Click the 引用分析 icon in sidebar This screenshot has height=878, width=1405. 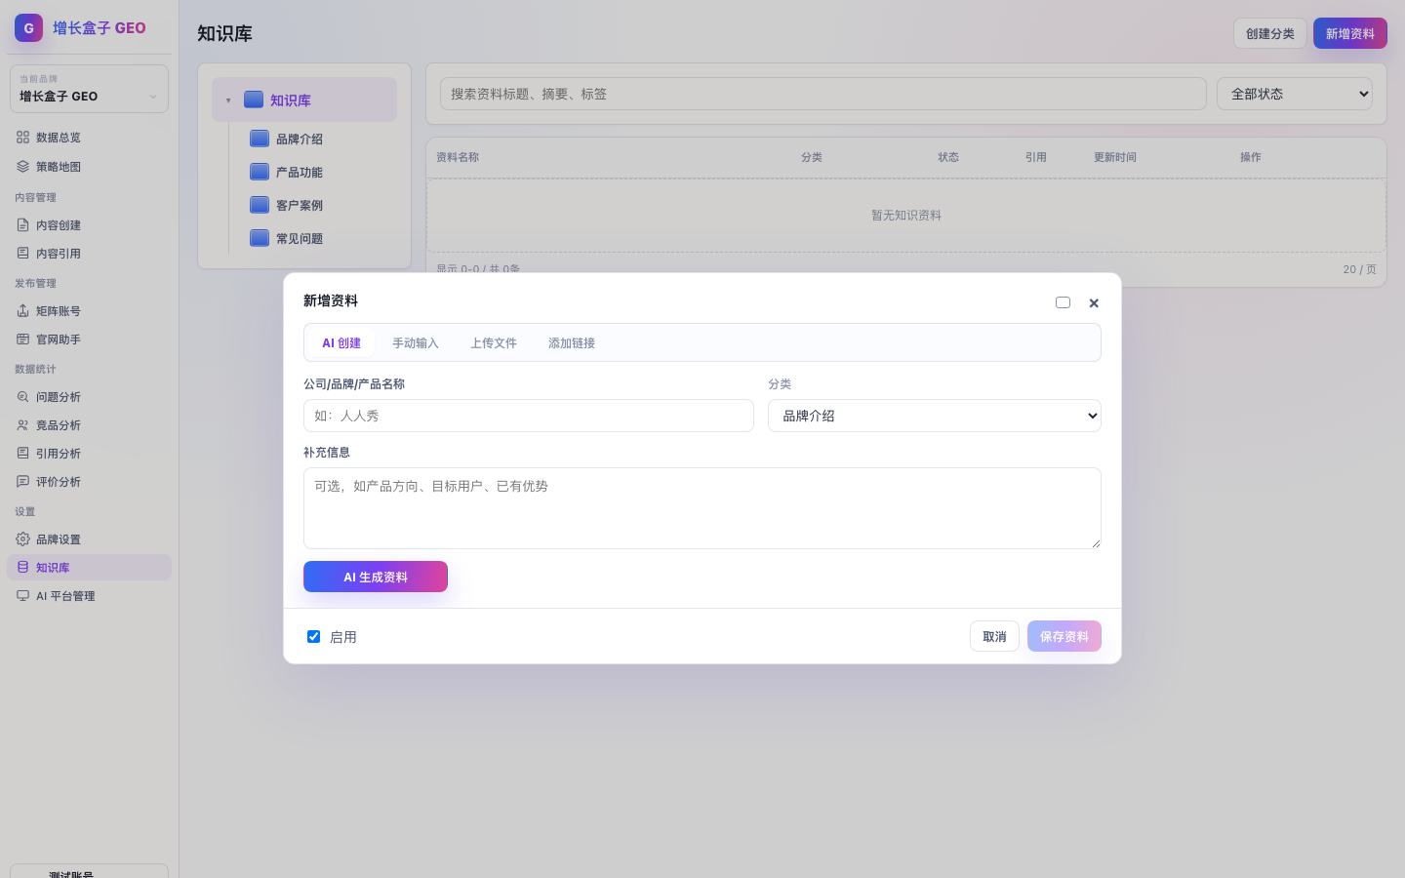[22, 454]
